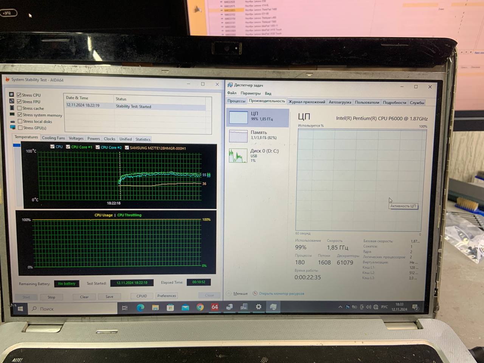Open the Параметры menu in Task Manager
484x363 pixels.
250,93
